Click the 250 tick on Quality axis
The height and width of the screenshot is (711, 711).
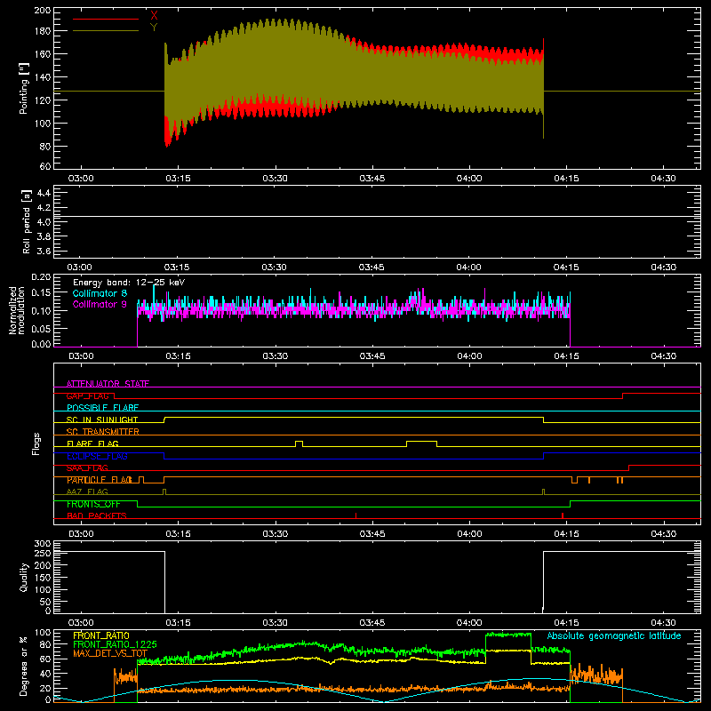(x=43, y=553)
